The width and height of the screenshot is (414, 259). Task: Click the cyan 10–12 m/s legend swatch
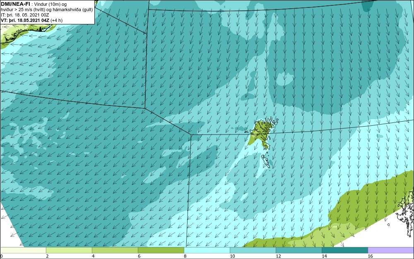coord(253,250)
